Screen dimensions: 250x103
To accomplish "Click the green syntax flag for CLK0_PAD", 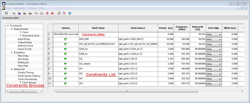I will (66, 39).
